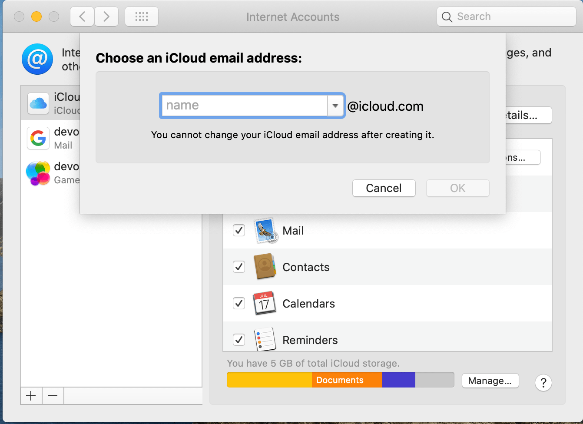Click the Contacts book icon

[265, 267]
